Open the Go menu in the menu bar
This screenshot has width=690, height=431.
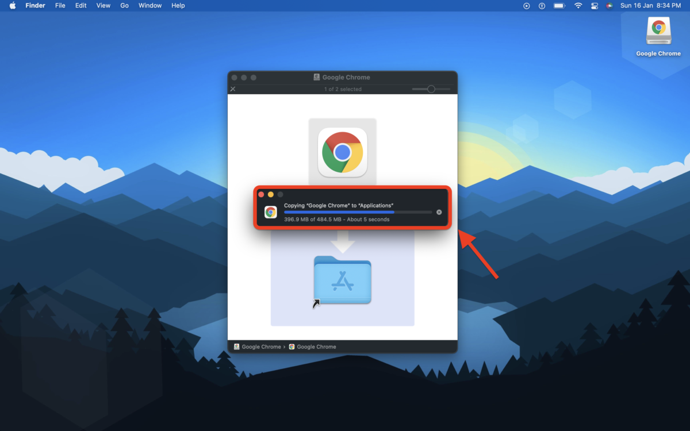click(124, 6)
